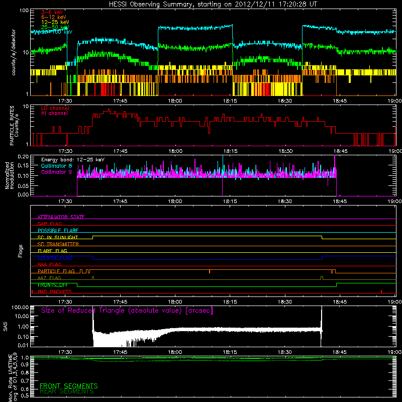Click the 'Collimator 8' legend label

tap(56, 166)
